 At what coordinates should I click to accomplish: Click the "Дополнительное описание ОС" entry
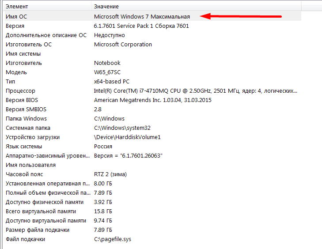tap(46, 35)
